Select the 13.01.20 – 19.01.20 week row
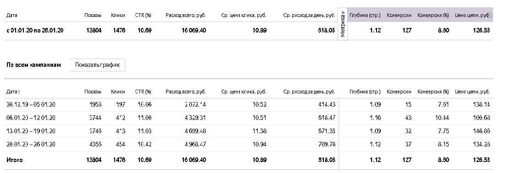Viewport: 506px width, 173px height. pyautogui.click(x=249, y=131)
